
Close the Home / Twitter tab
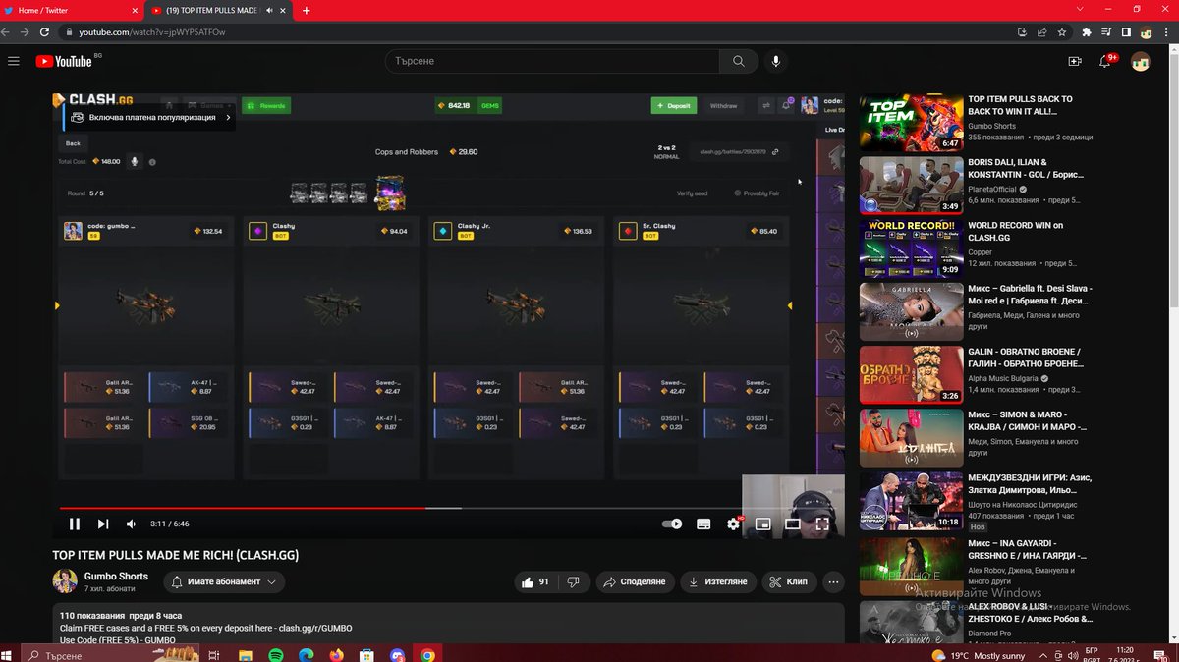point(134,10)
